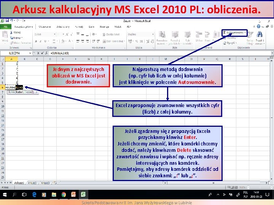
Task: Click the horizontal scrollbar thumb
Action: click(213, 183)
